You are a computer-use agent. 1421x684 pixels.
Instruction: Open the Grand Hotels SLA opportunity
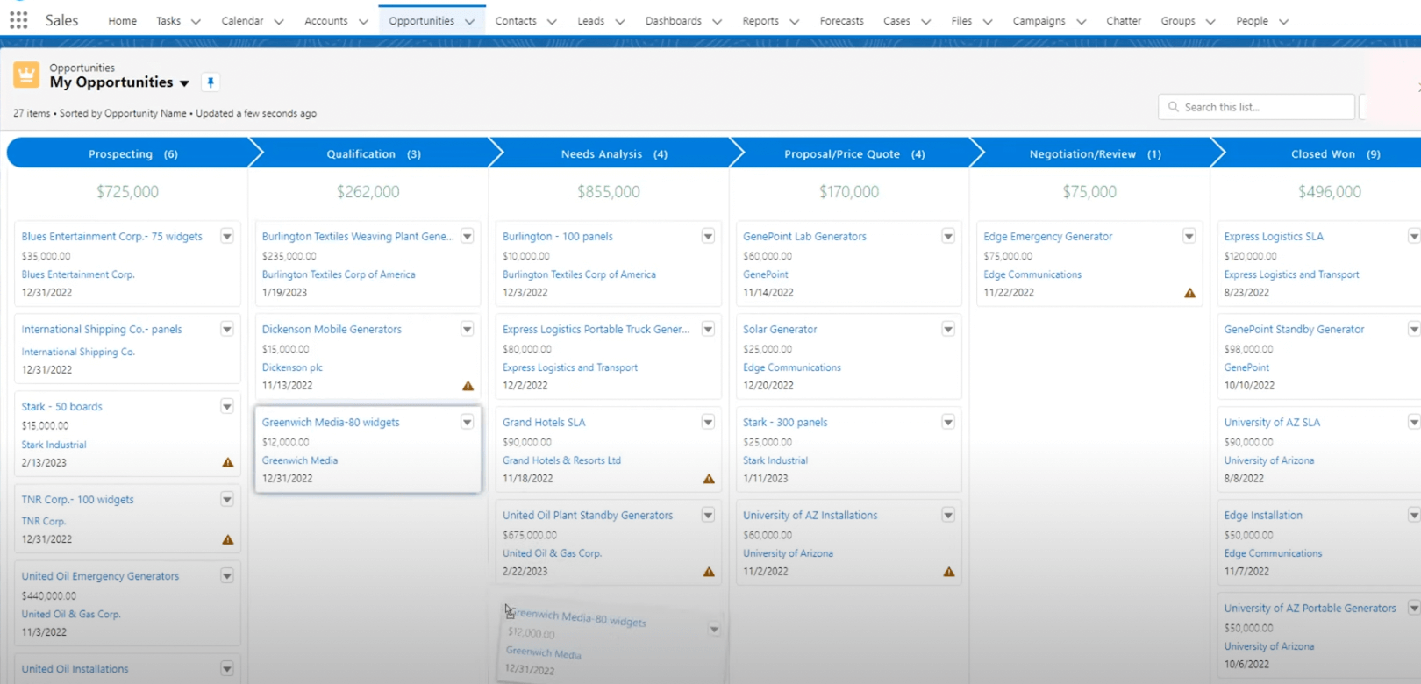point(544,423)
